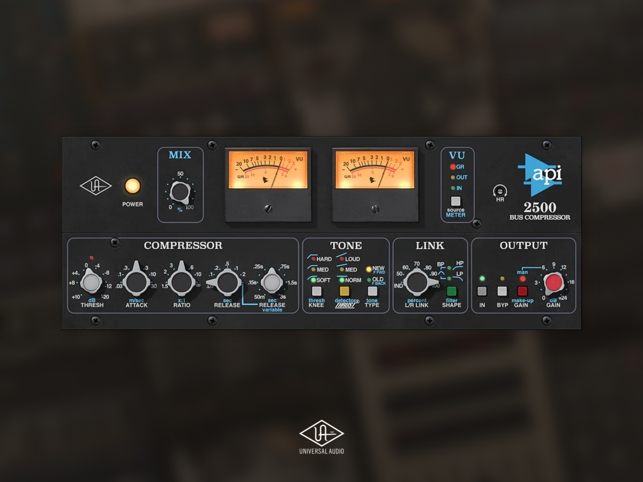Click the LINK section heading
This screenshot has height=482, width=643.
point(430,246)
